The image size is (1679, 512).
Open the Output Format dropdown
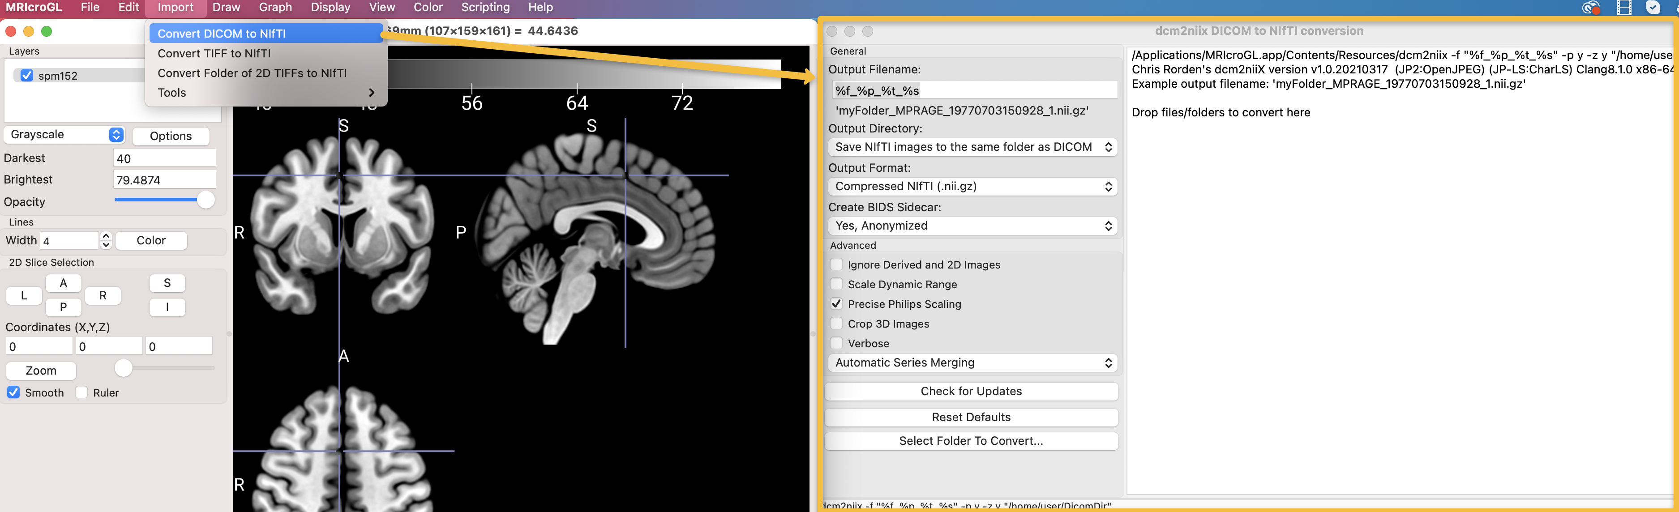[972, 186]
